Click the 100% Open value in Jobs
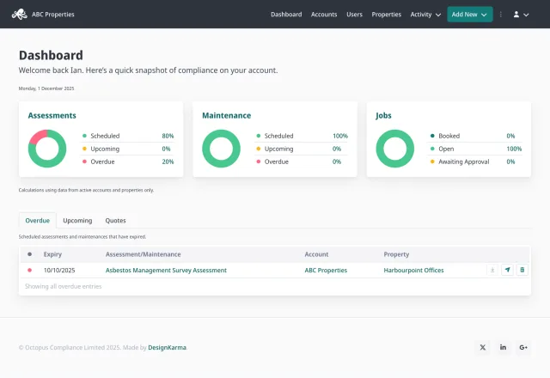550x378 pixels. pyautogui.click(x=514, y=149)
